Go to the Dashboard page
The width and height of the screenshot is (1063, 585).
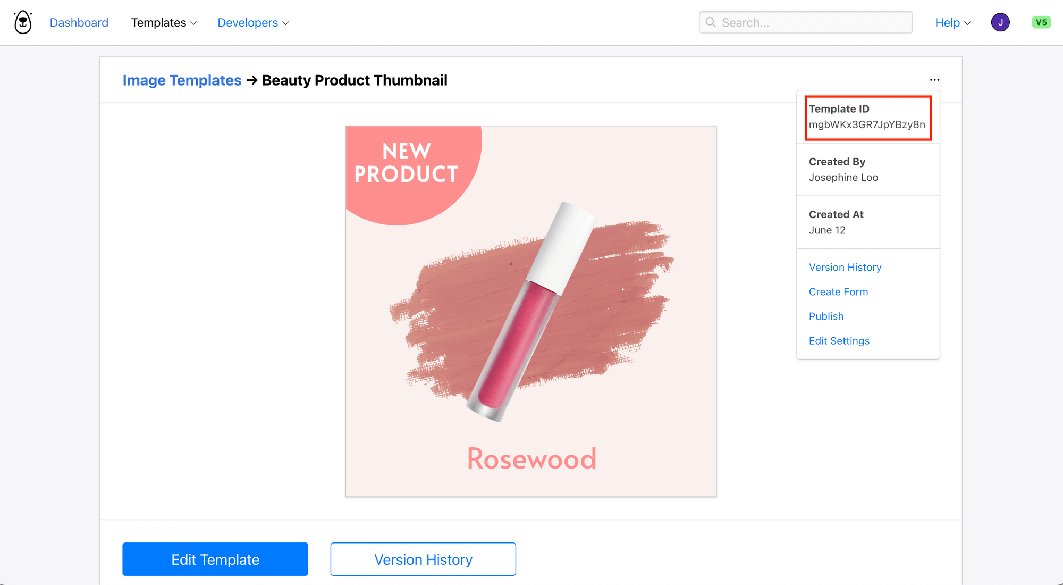click(79, 23)
